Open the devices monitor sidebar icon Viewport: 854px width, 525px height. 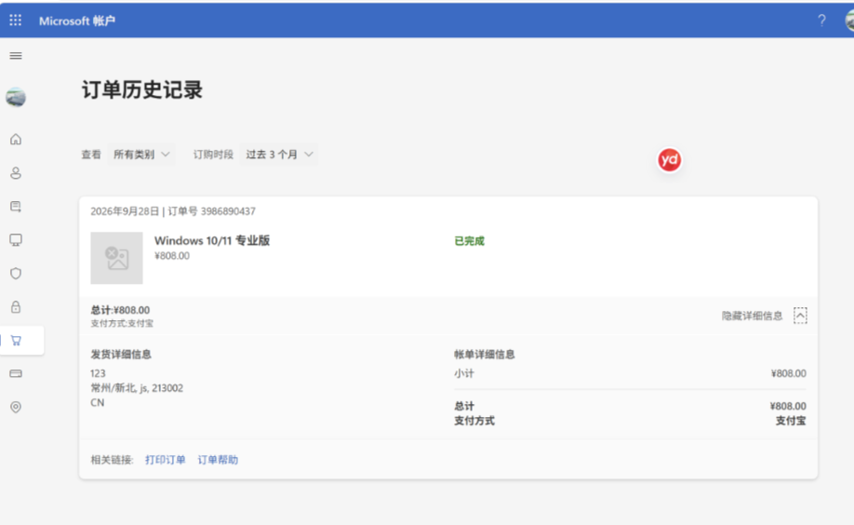[x=16, y=240]
